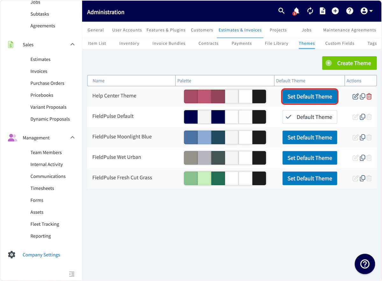Duplicate the Help Center Theme

tap(362, 97)
